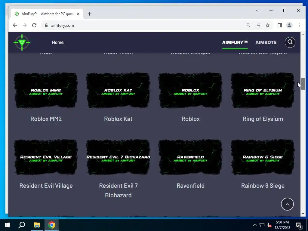
Task: Click the padlock site info icon
Action: coord(46,25)
